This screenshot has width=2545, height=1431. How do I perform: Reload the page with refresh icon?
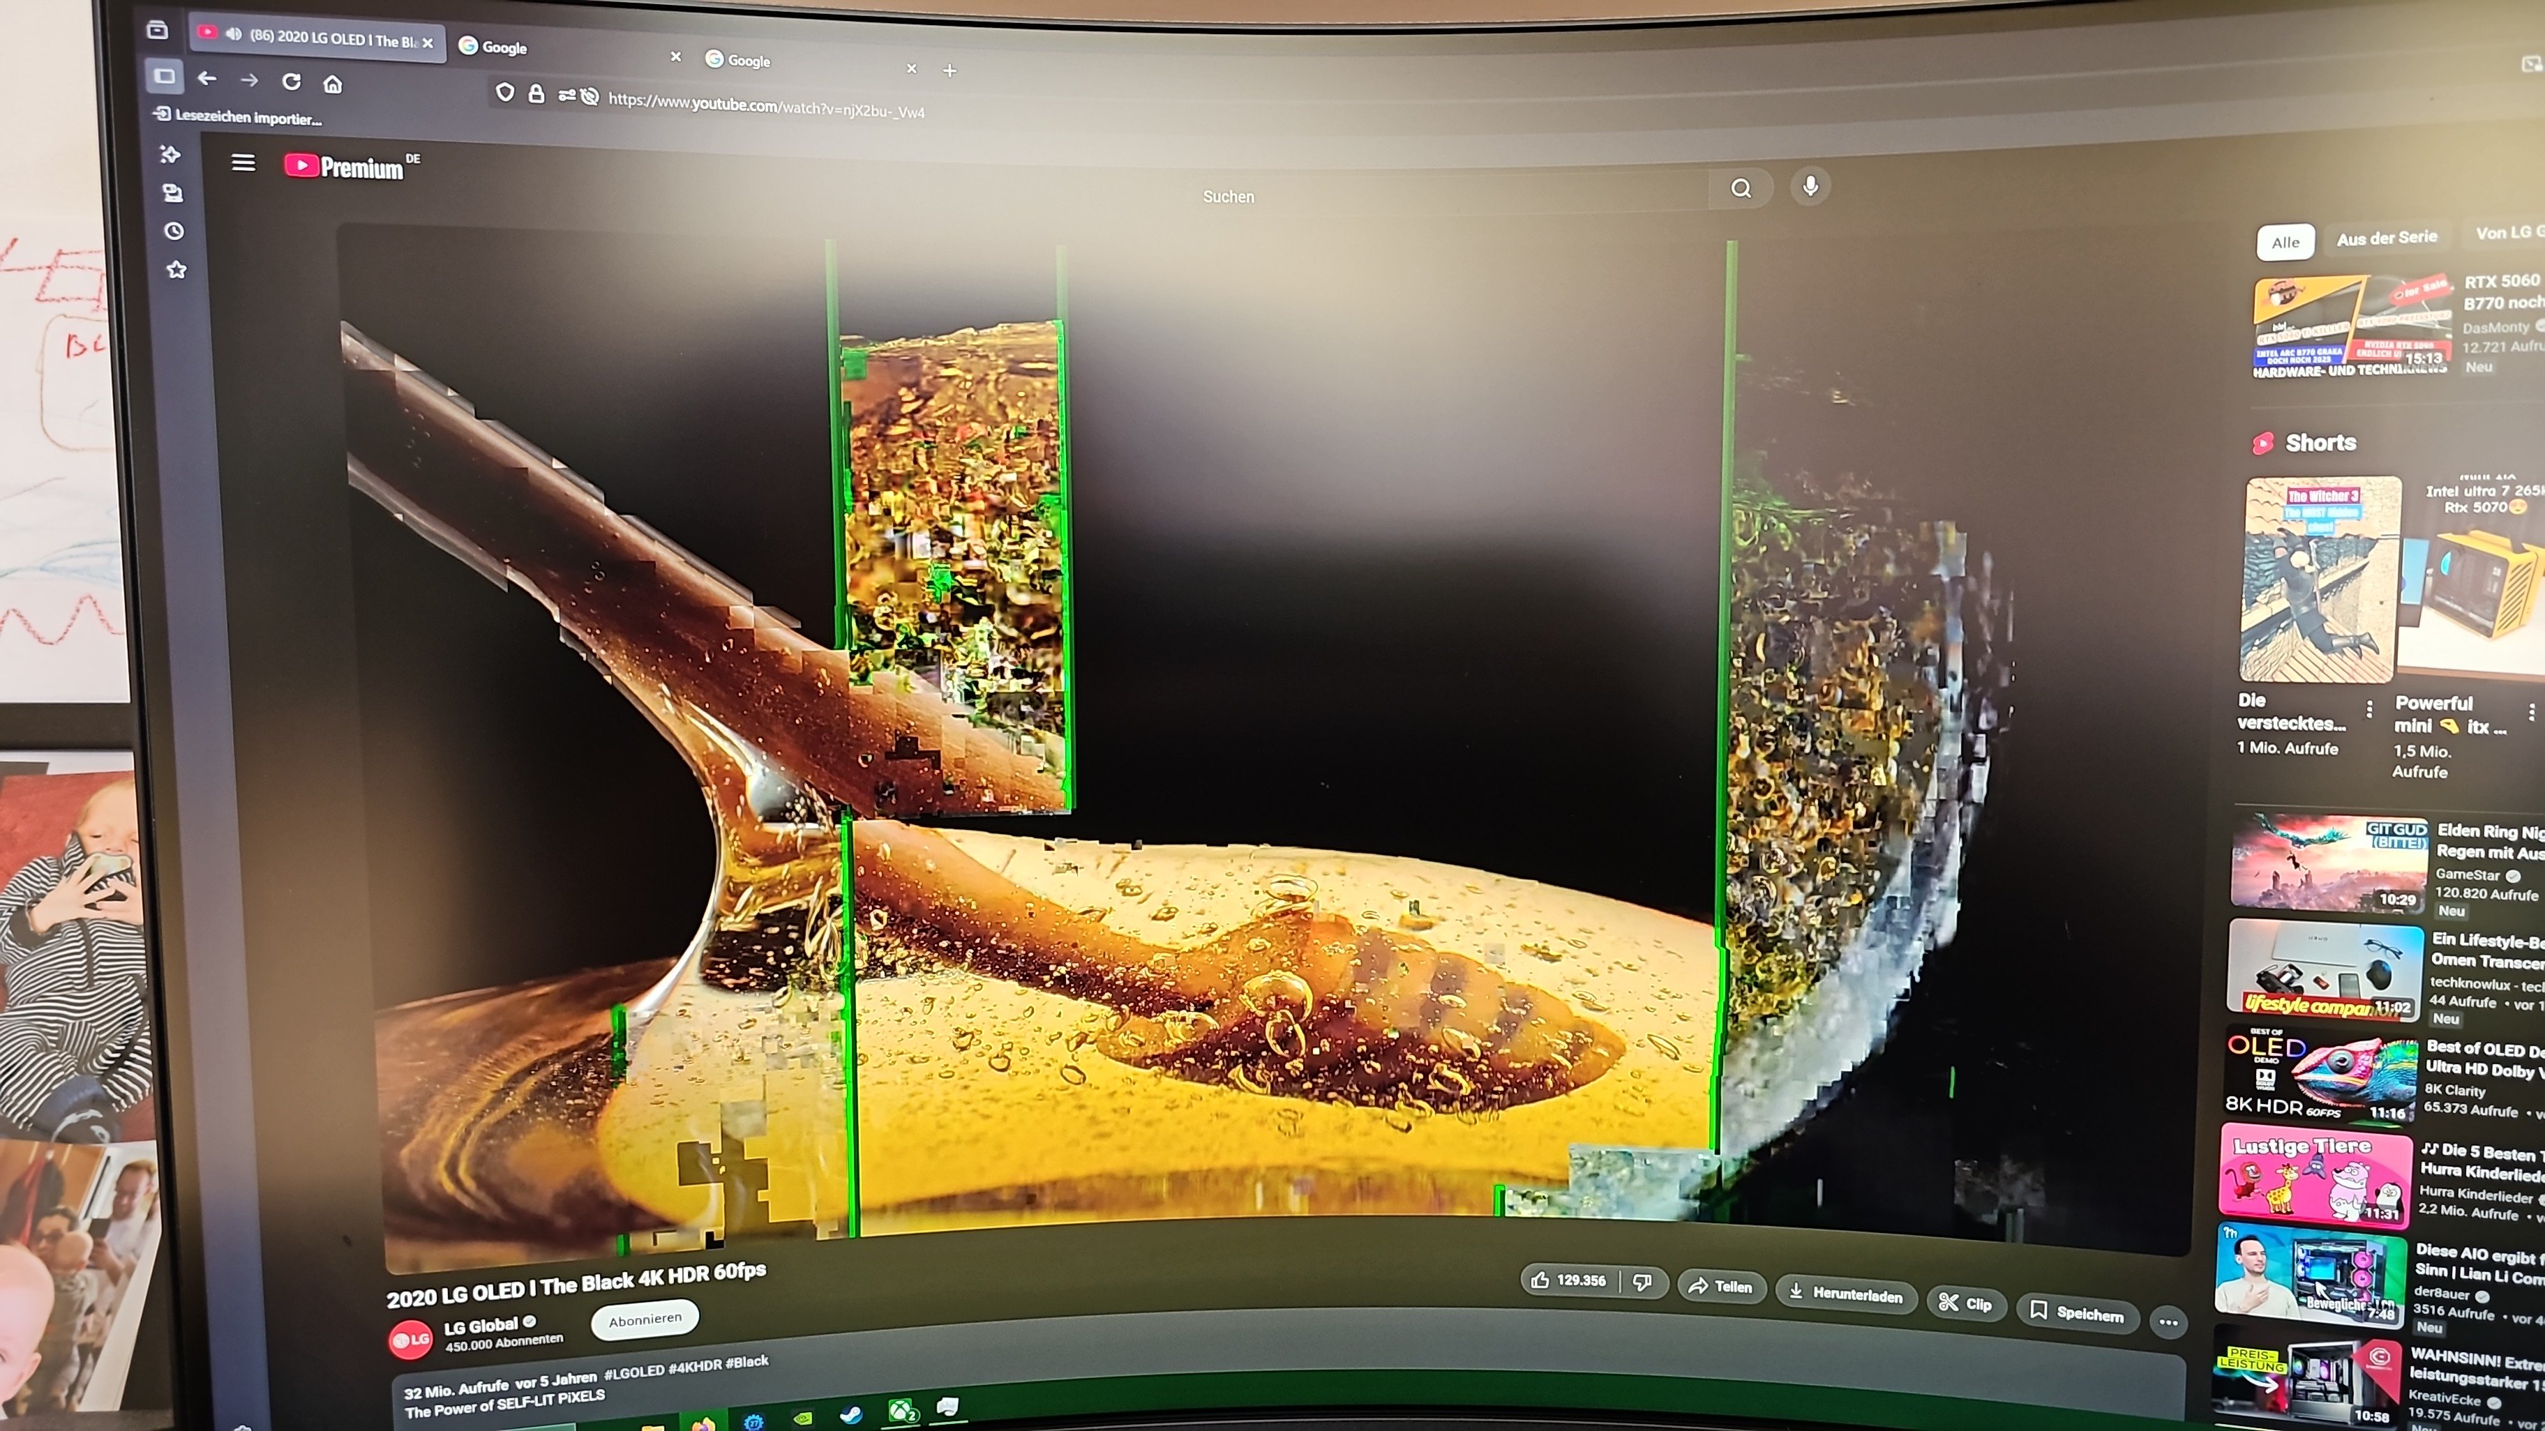pos(292,82)
